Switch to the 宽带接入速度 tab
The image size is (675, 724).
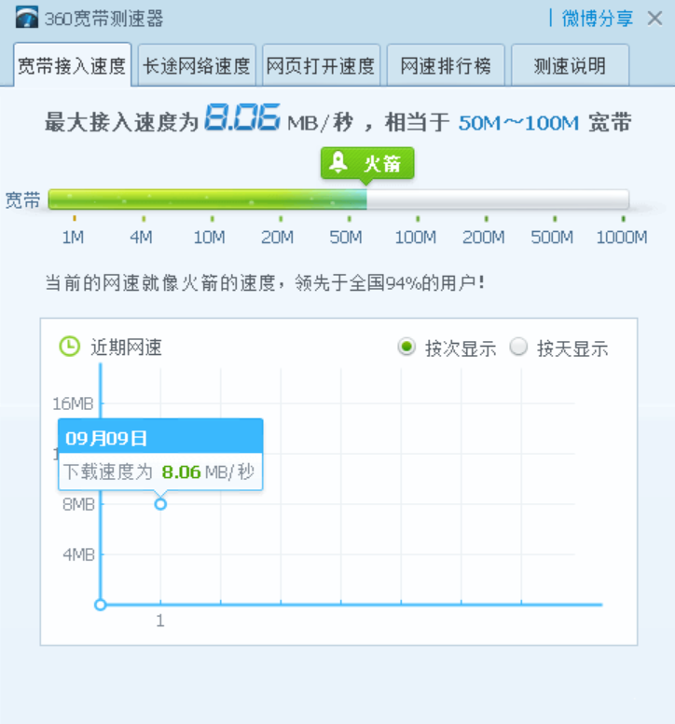coord(72,65)
